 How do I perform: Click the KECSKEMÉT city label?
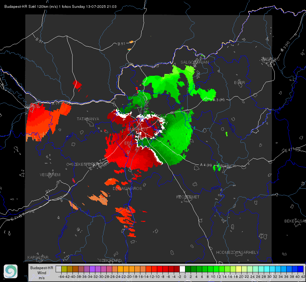click(x=188, y=197)
